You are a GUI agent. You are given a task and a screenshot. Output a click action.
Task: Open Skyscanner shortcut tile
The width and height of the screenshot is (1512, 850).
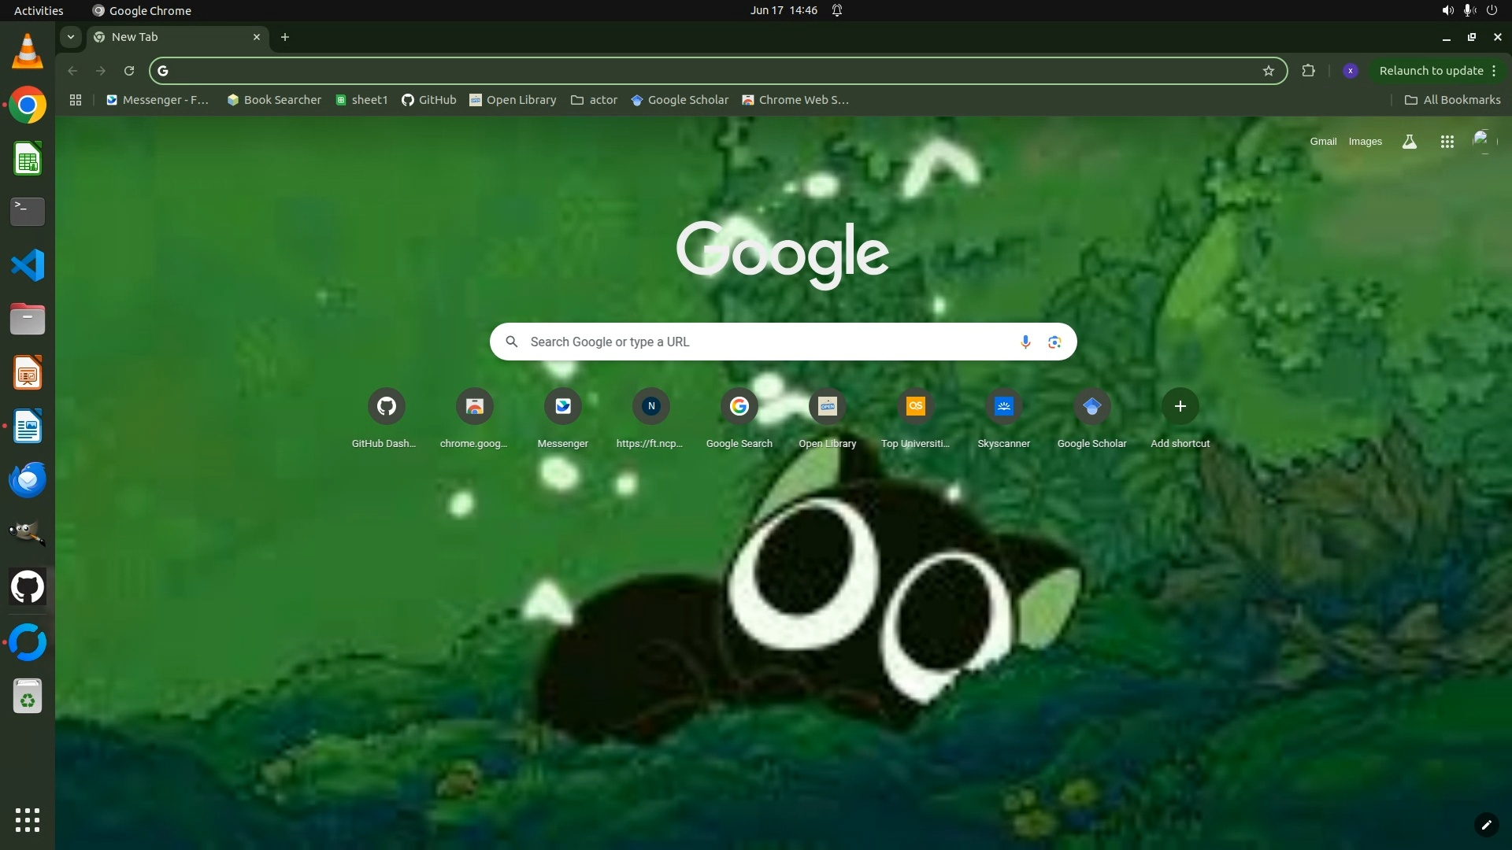(1003, 406)
